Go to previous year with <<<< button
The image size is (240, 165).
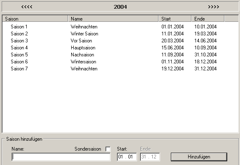27,7
